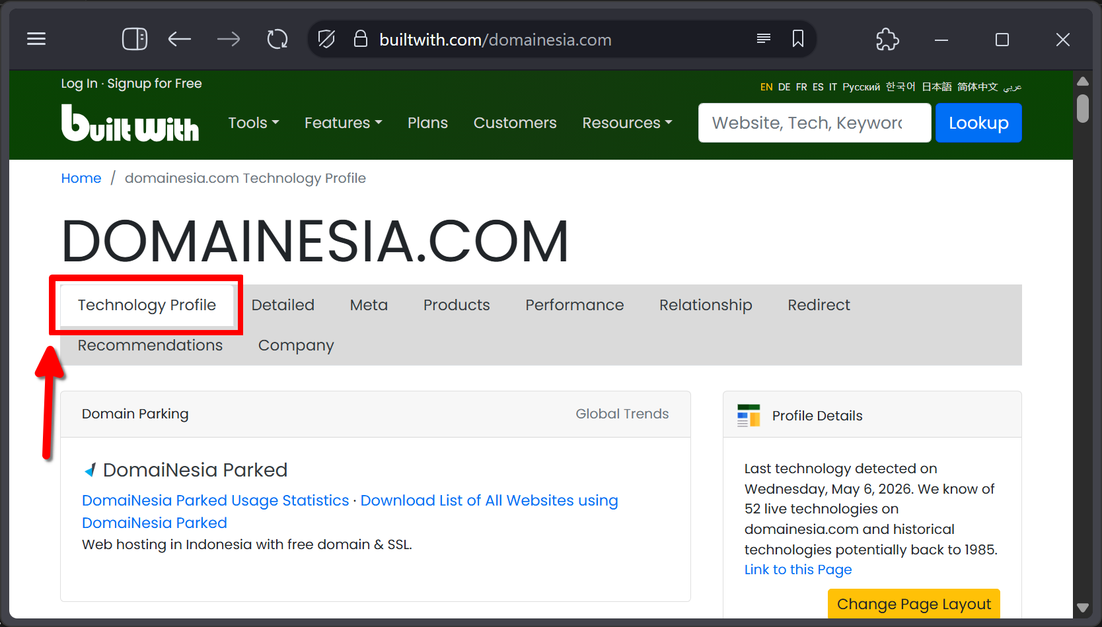Toggle the browser sidebar panel icon

tap(135, 40)
